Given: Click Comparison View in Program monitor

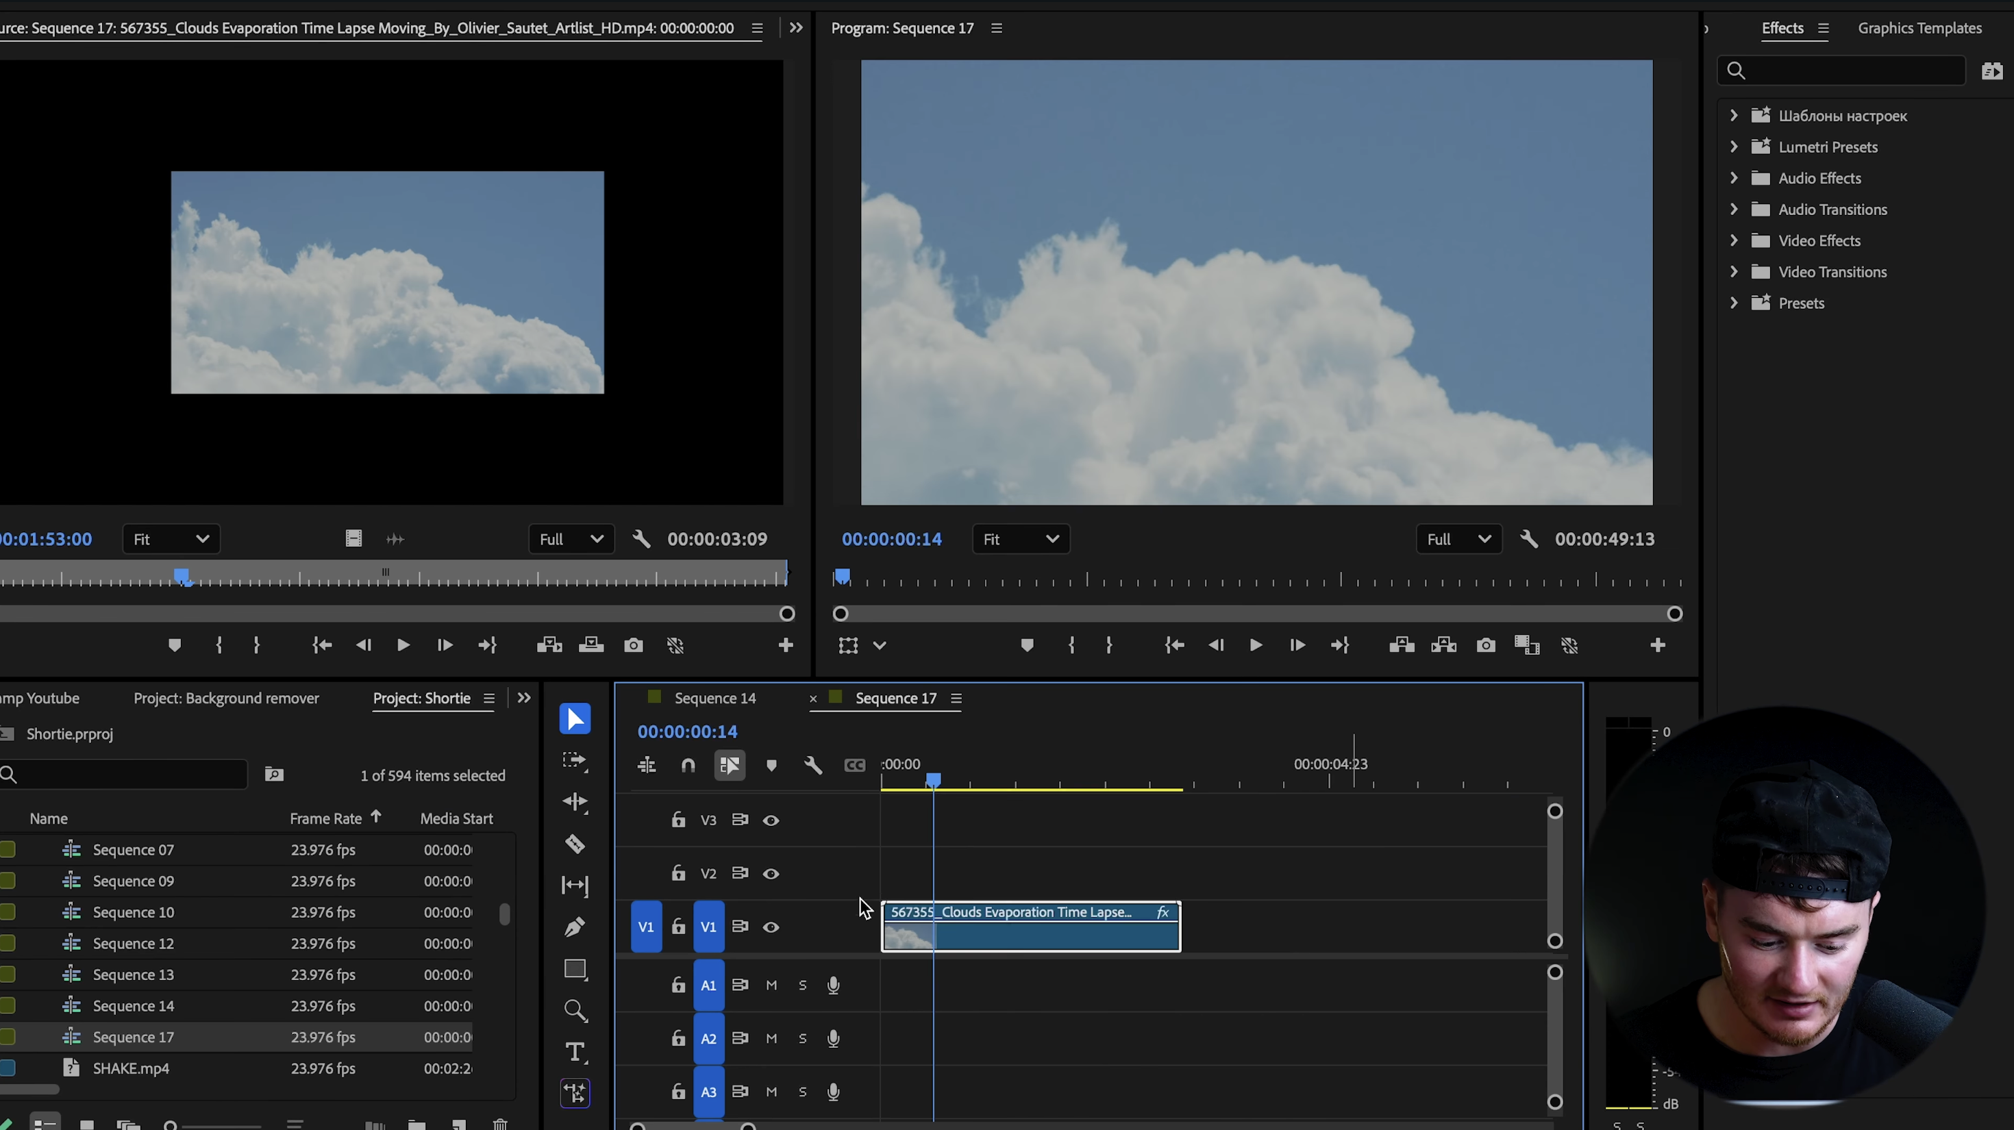Looking at the screenshot, I should click(x=1527, y=646).
